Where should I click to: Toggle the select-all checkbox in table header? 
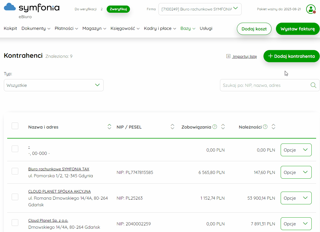(15, 126)
